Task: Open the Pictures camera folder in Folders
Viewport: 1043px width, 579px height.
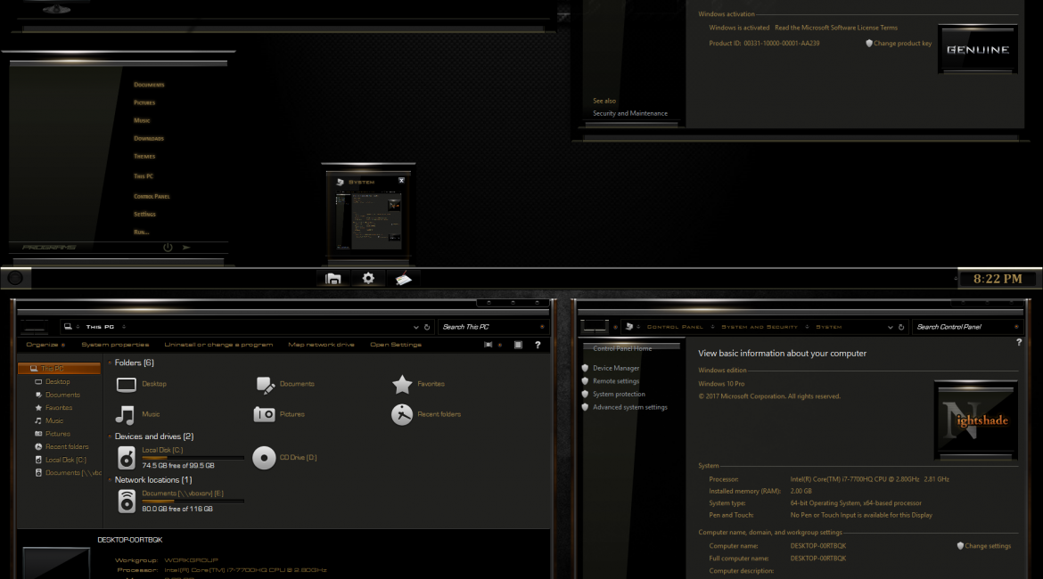Action: (264, 414)
